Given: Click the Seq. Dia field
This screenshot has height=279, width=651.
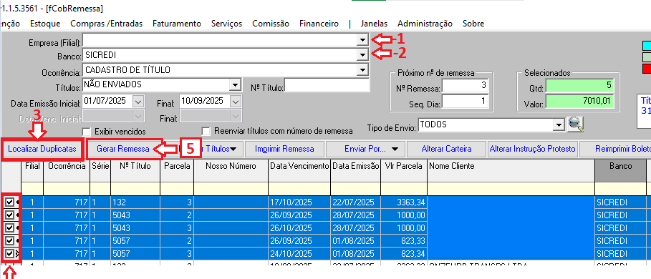Looking at the screenshot, I should point(465,101).
